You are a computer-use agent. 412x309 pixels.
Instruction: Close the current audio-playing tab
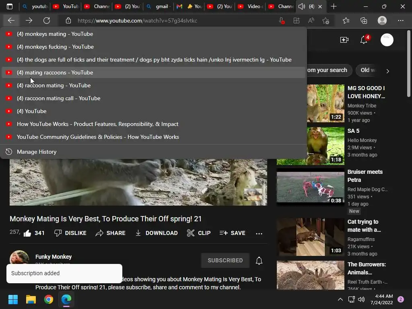click(x=320, y=6)
